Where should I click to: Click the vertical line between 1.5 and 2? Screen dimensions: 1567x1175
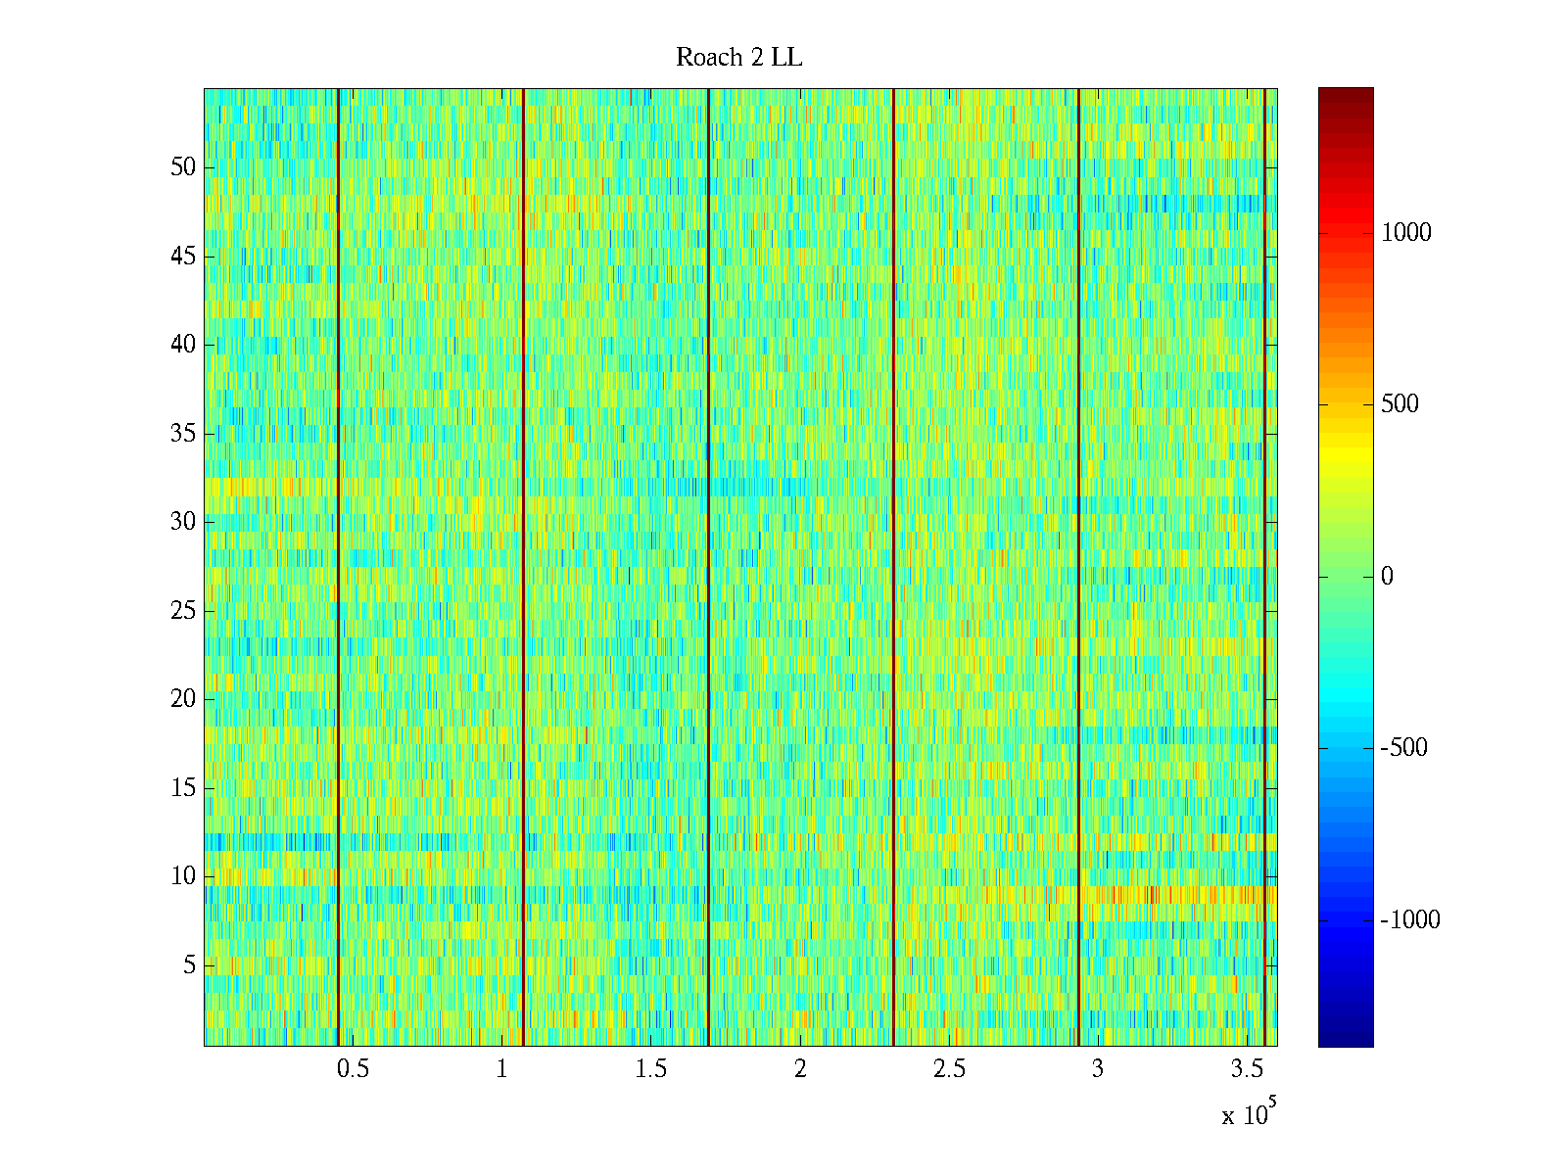(708, 568)
